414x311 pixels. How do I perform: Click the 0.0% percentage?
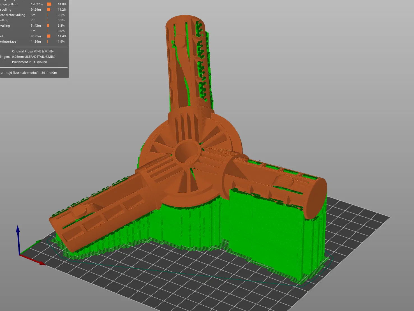[61, 31]
